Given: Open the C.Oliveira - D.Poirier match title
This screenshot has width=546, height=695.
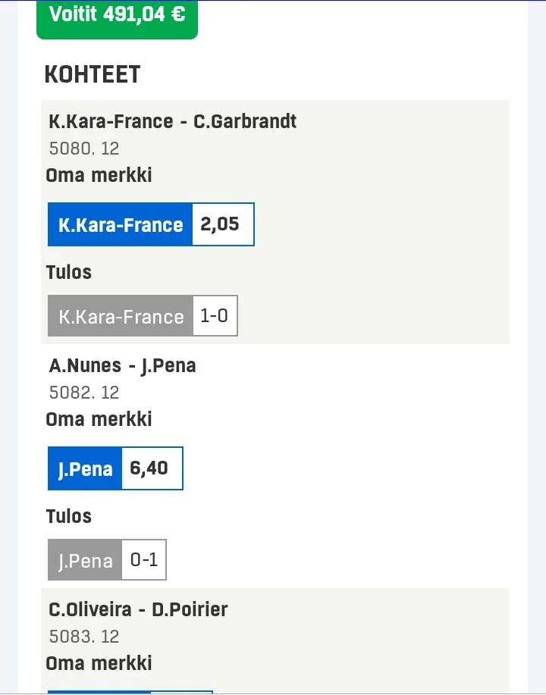Looking at the screenshot, I should pos(139,609).
